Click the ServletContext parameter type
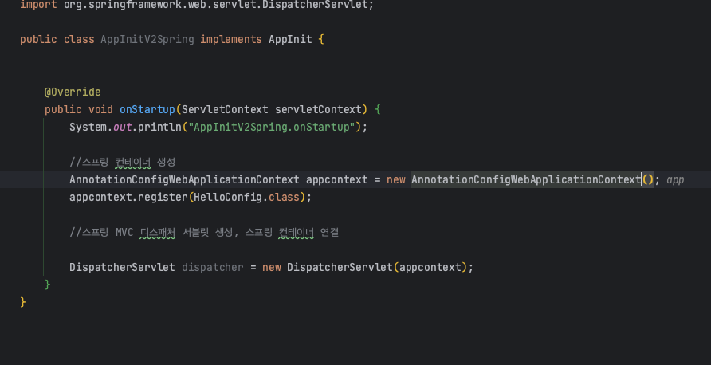Screen dimensions: 711x365 pos(225,110)
